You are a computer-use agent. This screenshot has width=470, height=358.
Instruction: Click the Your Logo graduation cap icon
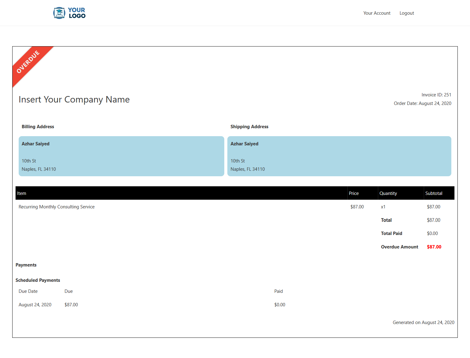(59, 13)
